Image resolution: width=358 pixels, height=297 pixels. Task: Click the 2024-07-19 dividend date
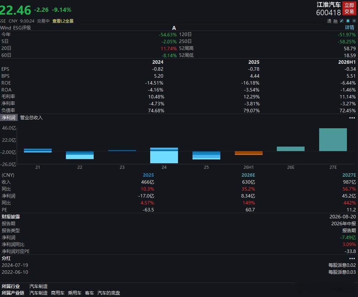pyautogui.click(x=15, y=265)
